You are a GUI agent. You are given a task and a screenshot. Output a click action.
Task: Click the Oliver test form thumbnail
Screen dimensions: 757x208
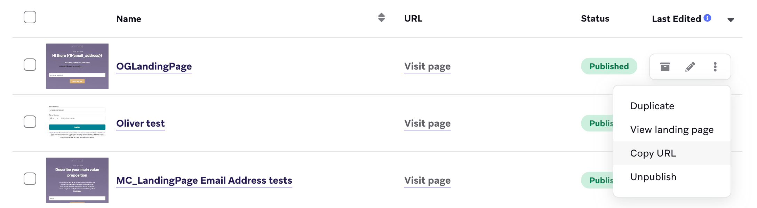tap(77, 122)
